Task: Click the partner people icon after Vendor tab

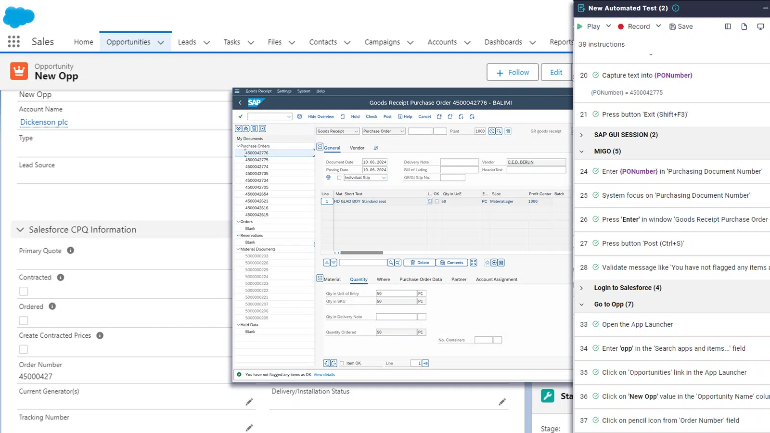Action: 376,148
